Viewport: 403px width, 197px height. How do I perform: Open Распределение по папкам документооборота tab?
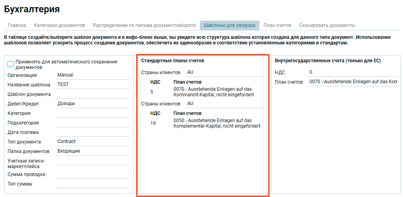pos(144,25)
